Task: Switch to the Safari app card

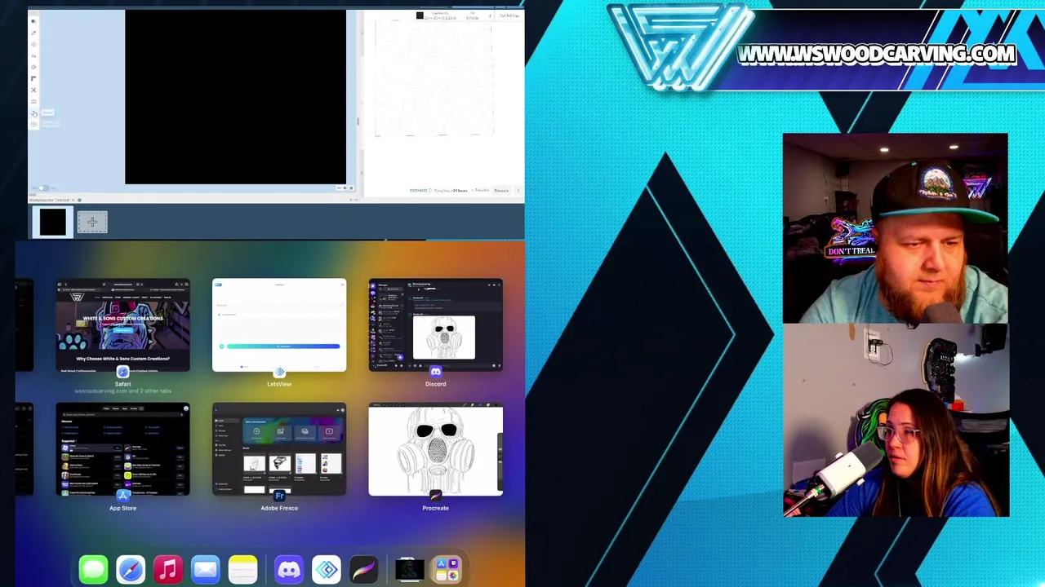Action: tap(122, 324)
